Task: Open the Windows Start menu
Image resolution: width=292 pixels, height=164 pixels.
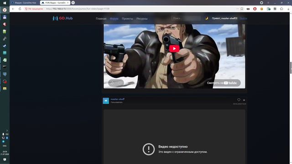Action: tap(5, 3)
